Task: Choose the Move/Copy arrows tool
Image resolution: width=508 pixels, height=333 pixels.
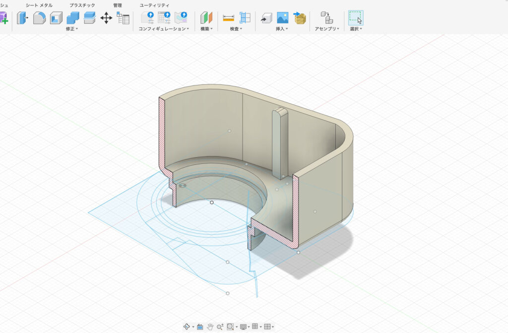Action: point(106,18)
